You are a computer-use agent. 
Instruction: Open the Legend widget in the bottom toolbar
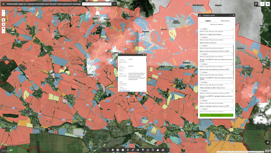click(x=108, y=150)
